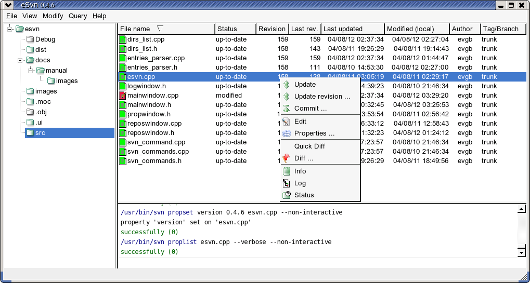Click the file icon beside logwindow.h
This screenshot has width=530, height=283.
[123, 86]
